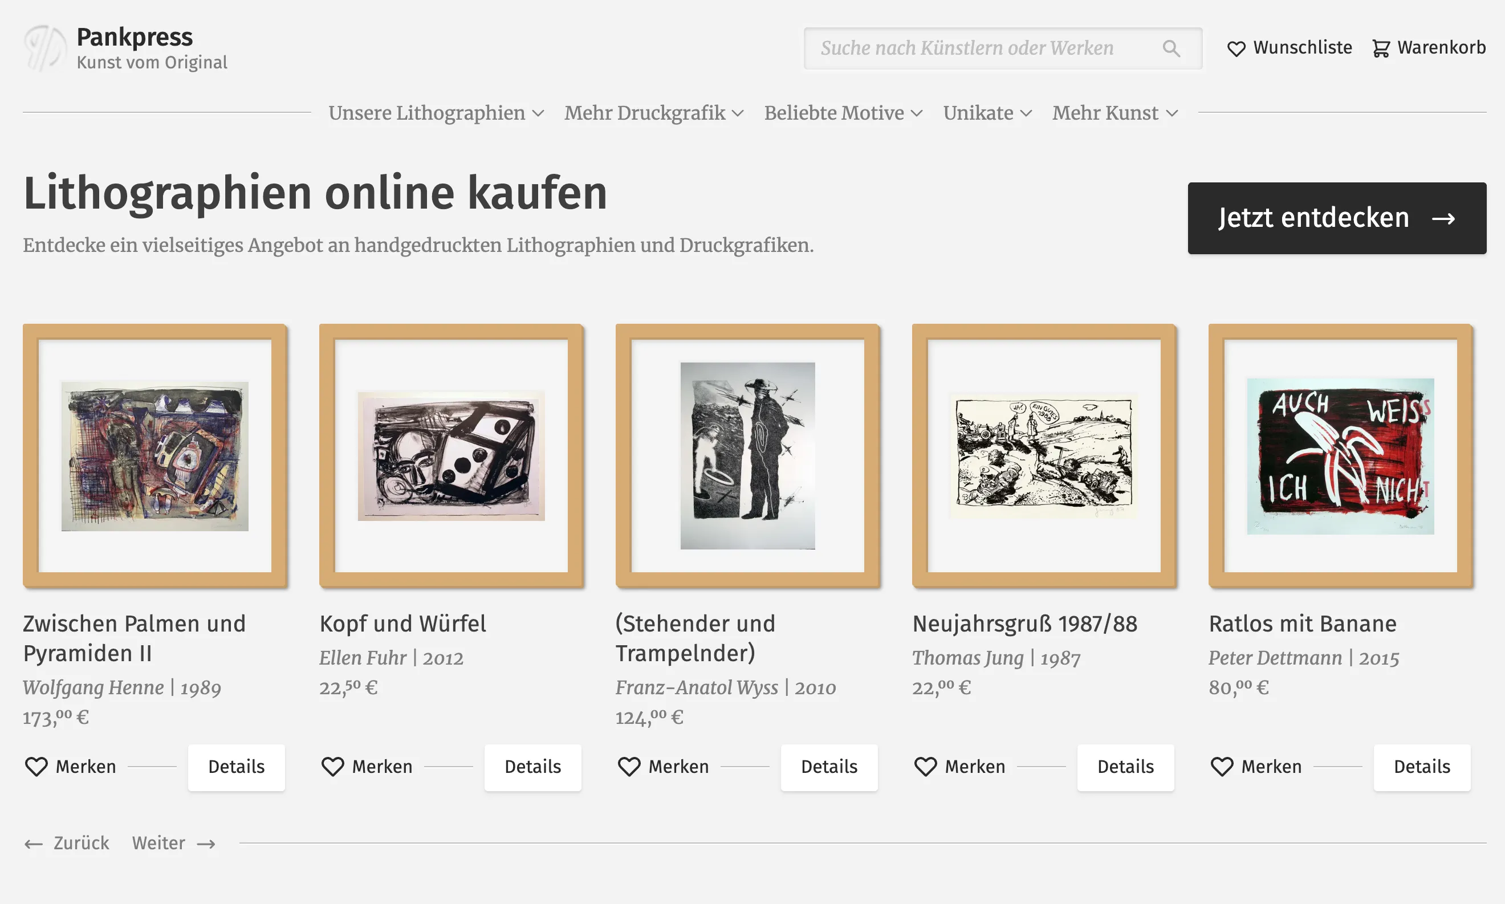
Task: Expand the Unsere Lithographien menu
Action: pyautogui.click(x=436, y=113)
